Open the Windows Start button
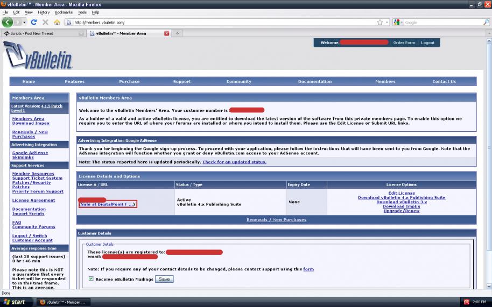This screenshot has width=492, height=307. 16,302
